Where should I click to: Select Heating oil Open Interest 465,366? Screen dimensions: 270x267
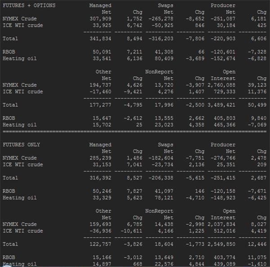[x=225, y=125]
